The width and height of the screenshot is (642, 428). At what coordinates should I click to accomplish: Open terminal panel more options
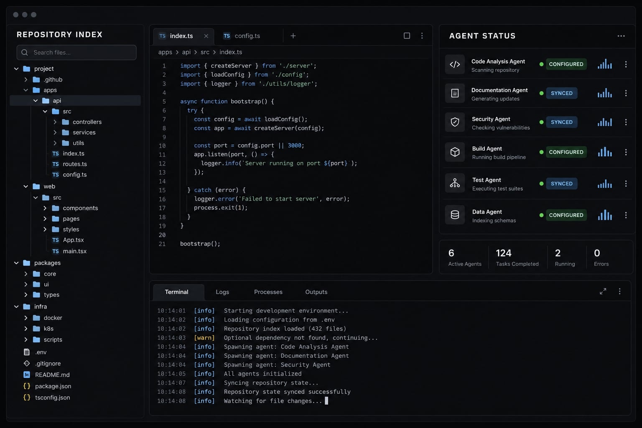click(x=619, y=291)
